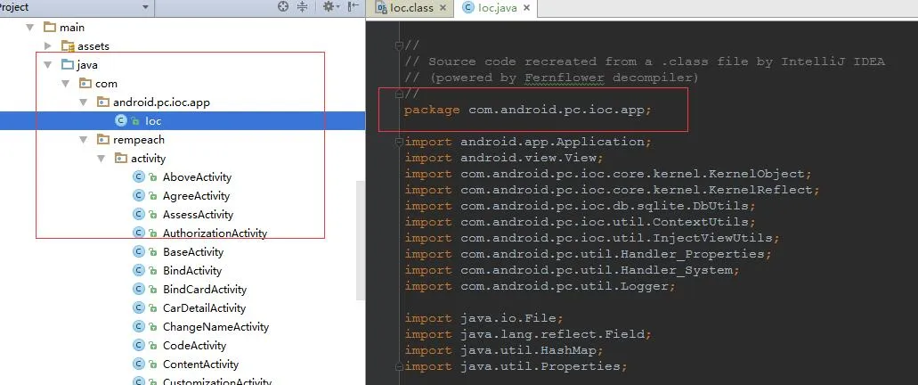Select the rempeach package icon
918x385 pixels.
103,139
